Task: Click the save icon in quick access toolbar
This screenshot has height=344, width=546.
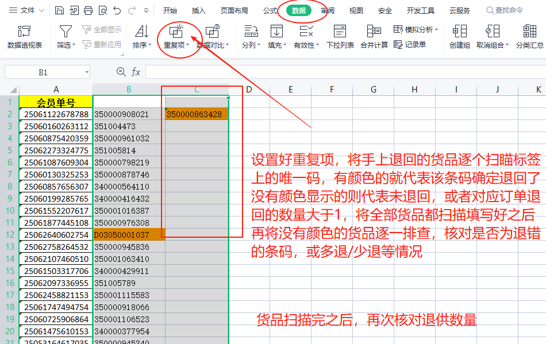Action: (x=60, y=10)
